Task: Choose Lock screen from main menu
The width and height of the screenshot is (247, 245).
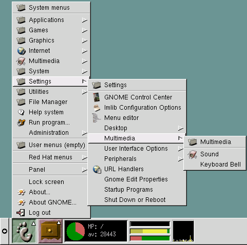Action: pos(51,182)
